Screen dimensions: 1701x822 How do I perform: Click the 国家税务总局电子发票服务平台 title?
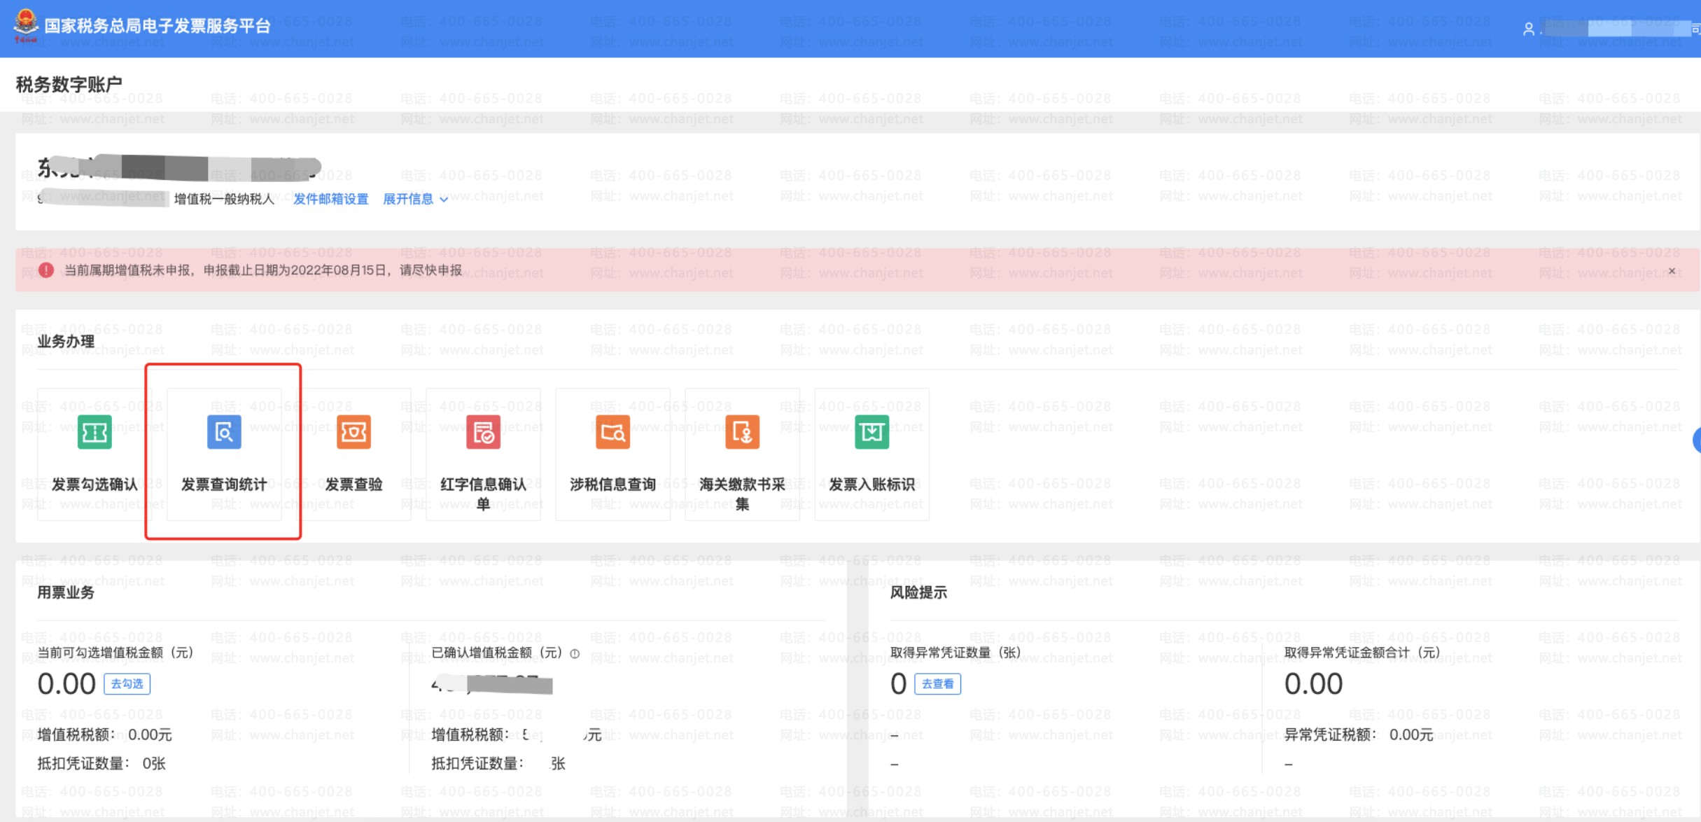point(157,26)
